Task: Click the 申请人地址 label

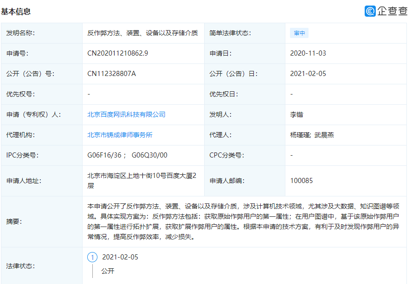Action: (24, 181)
